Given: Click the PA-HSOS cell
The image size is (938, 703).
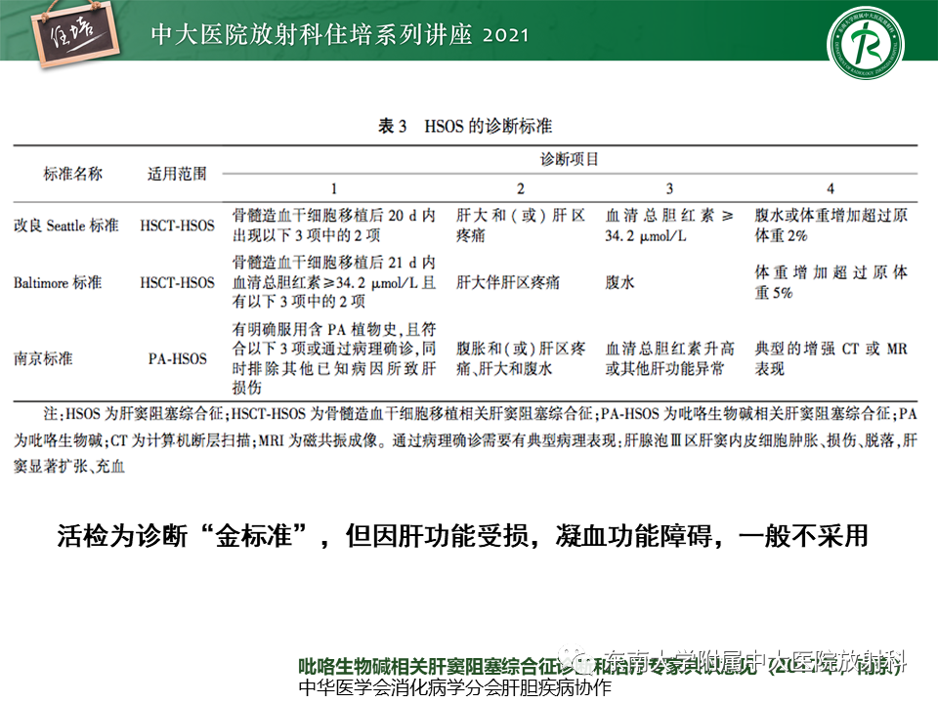Looking at the screenshot, I should [178, 358].
